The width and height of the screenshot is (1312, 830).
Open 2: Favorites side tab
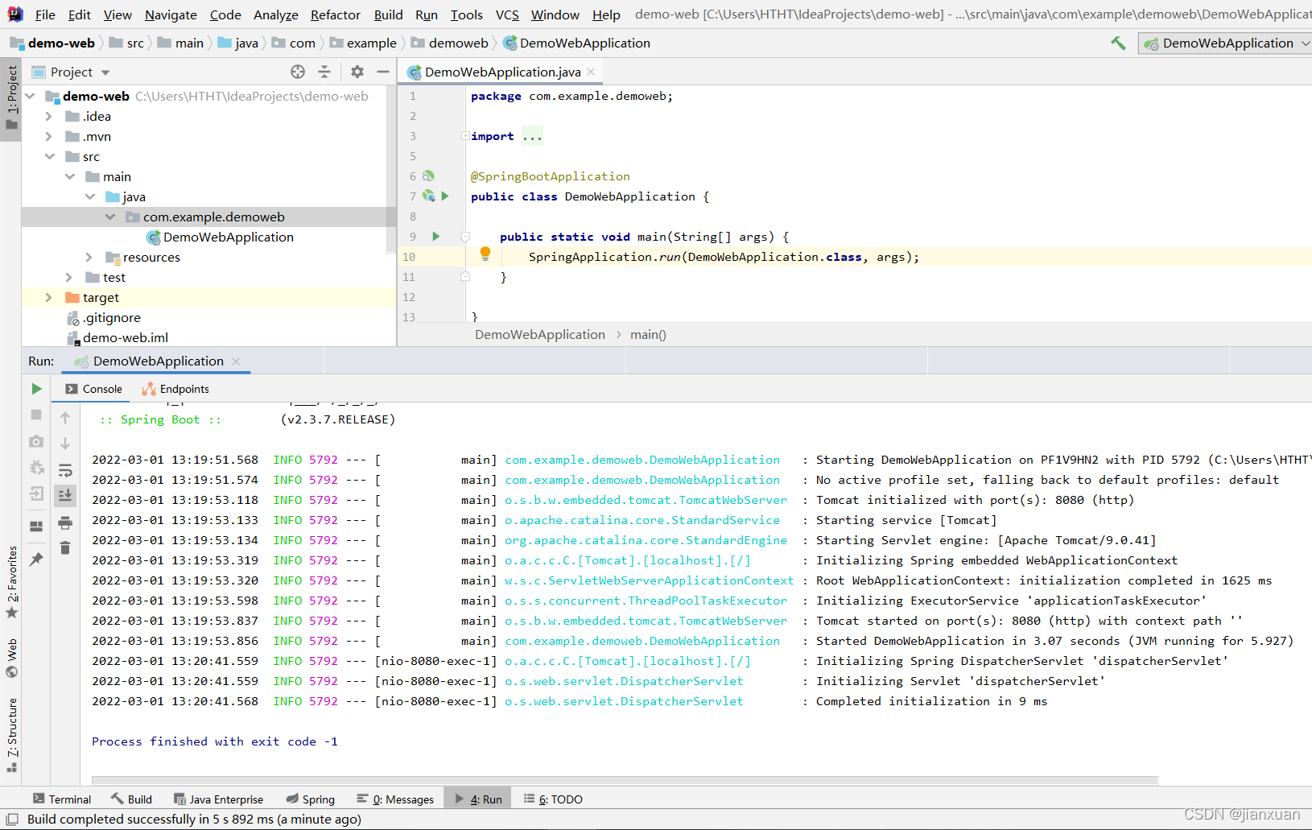pos(11,581)
